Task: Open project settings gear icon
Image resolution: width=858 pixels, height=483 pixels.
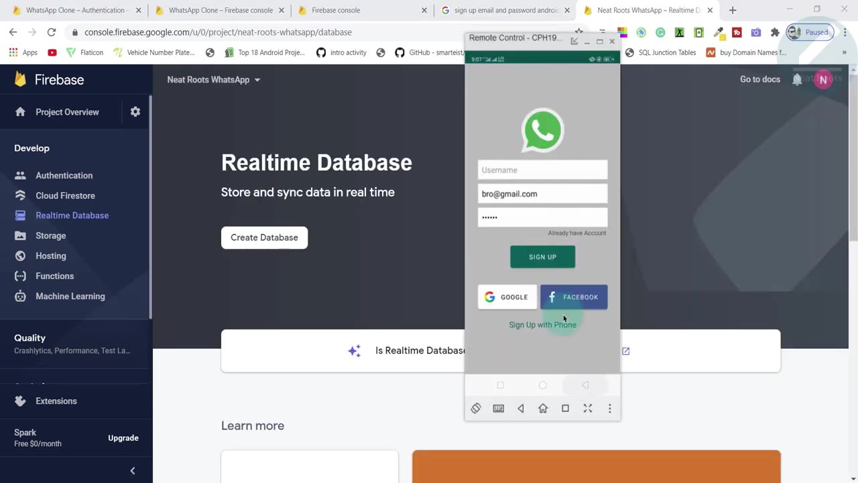Action: (x=135, y=112)
